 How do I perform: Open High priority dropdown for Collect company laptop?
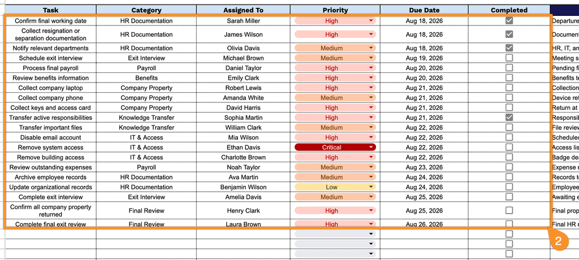[x=335, y=88]
